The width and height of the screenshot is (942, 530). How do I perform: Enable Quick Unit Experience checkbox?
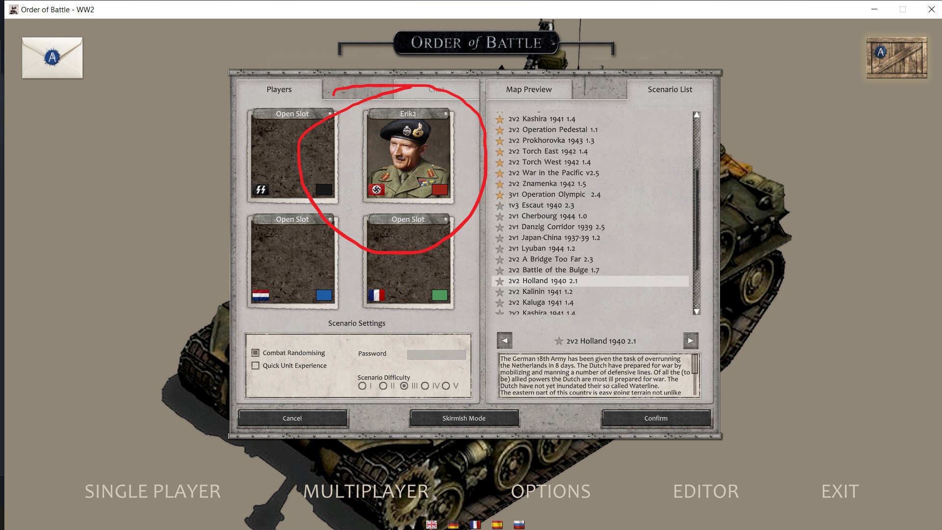click(255, 366)
